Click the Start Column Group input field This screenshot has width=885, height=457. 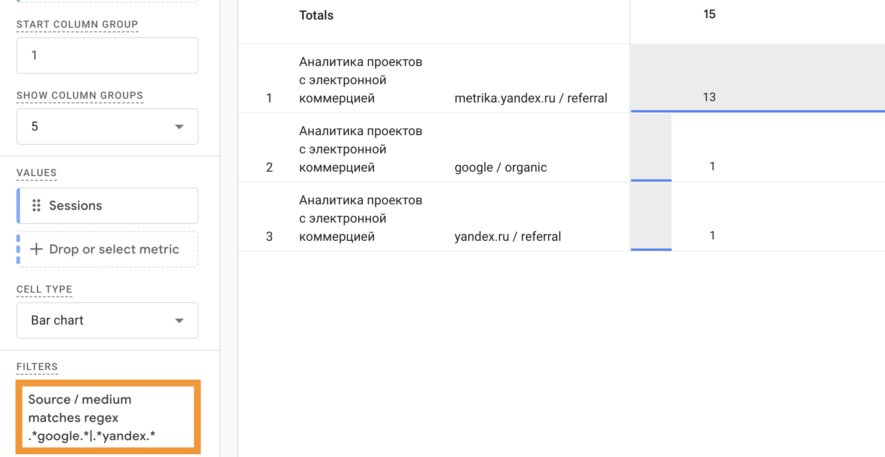pyautogui.click(x=107, y=56)
